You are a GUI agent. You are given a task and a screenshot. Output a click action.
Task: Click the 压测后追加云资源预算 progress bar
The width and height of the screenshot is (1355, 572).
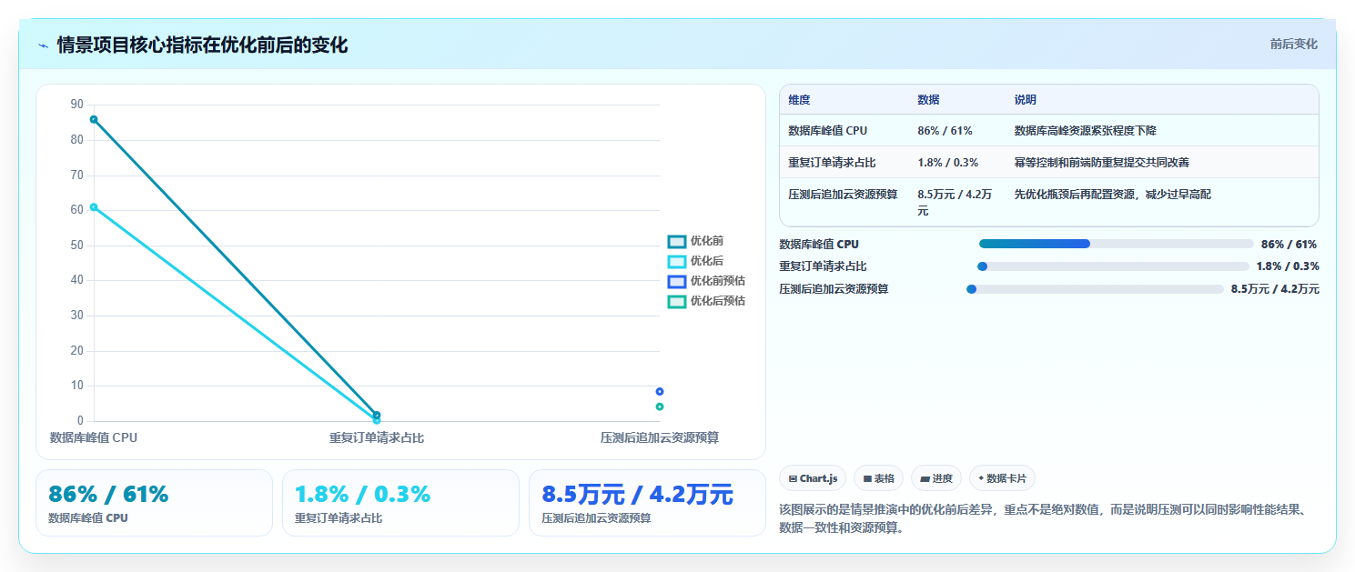pyautogui.click(x=1096, y=289)
